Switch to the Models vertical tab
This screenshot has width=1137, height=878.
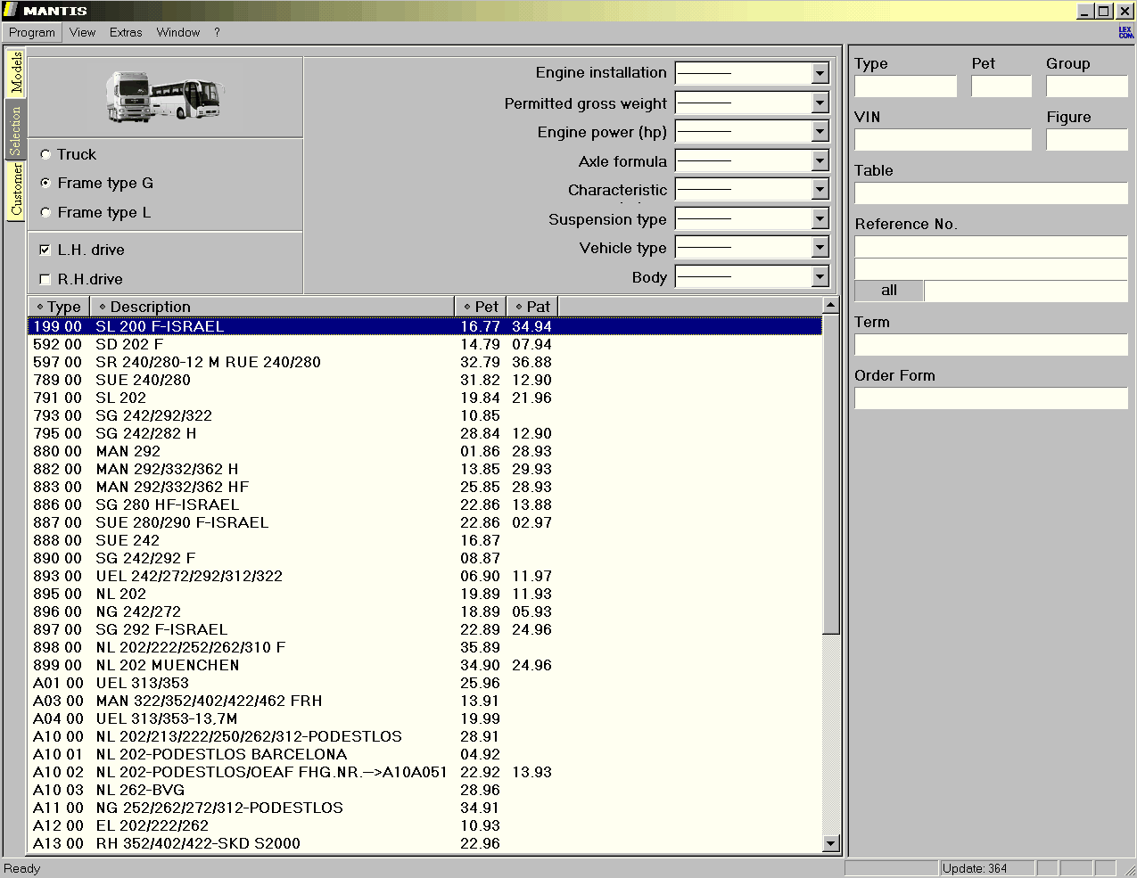pos(15,73)
